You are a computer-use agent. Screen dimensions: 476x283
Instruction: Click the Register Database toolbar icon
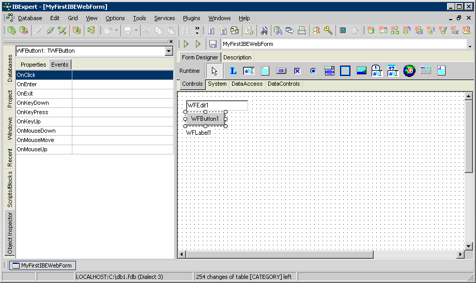(11, 30)
